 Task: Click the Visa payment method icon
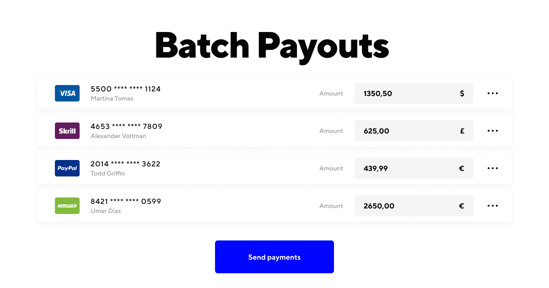coord(67,93)
